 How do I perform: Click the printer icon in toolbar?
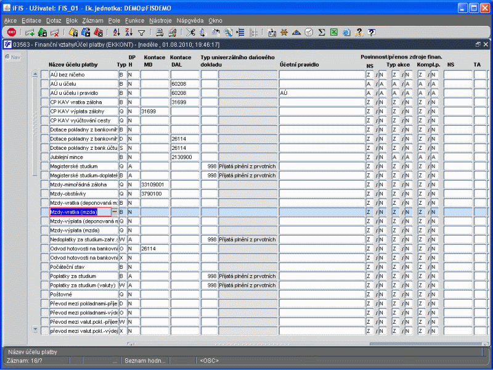pyautogui.click(x=159, y=32)
